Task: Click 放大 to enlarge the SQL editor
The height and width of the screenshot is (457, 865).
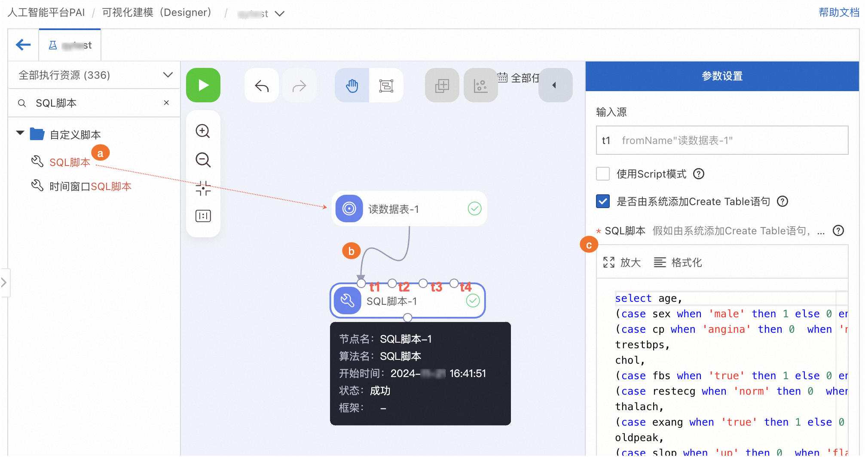Action: tap(622, 262)
